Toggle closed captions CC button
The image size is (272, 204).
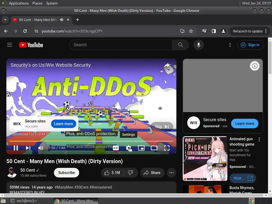pyautogui.click(x=116, y=148)
